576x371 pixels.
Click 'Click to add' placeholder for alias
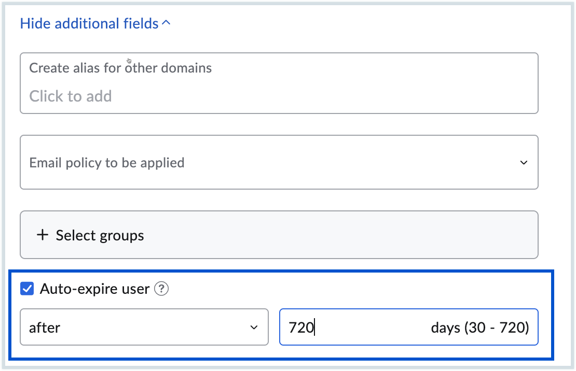coord(71,96)
